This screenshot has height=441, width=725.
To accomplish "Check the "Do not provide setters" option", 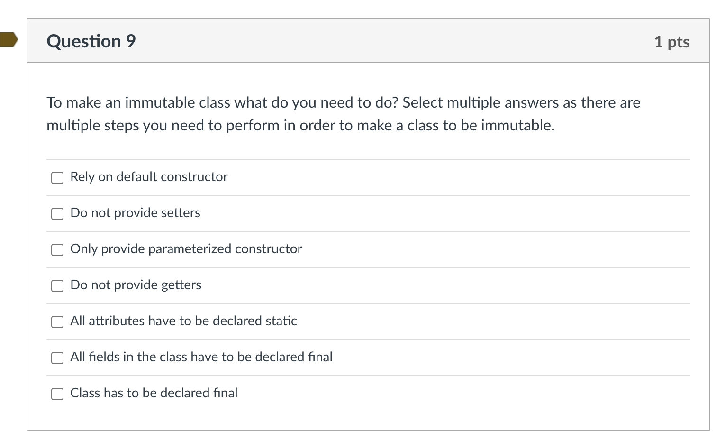I will pyautogui.click(x=57, y=213).
